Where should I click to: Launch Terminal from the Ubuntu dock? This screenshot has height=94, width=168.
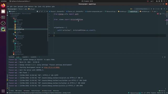3,17
